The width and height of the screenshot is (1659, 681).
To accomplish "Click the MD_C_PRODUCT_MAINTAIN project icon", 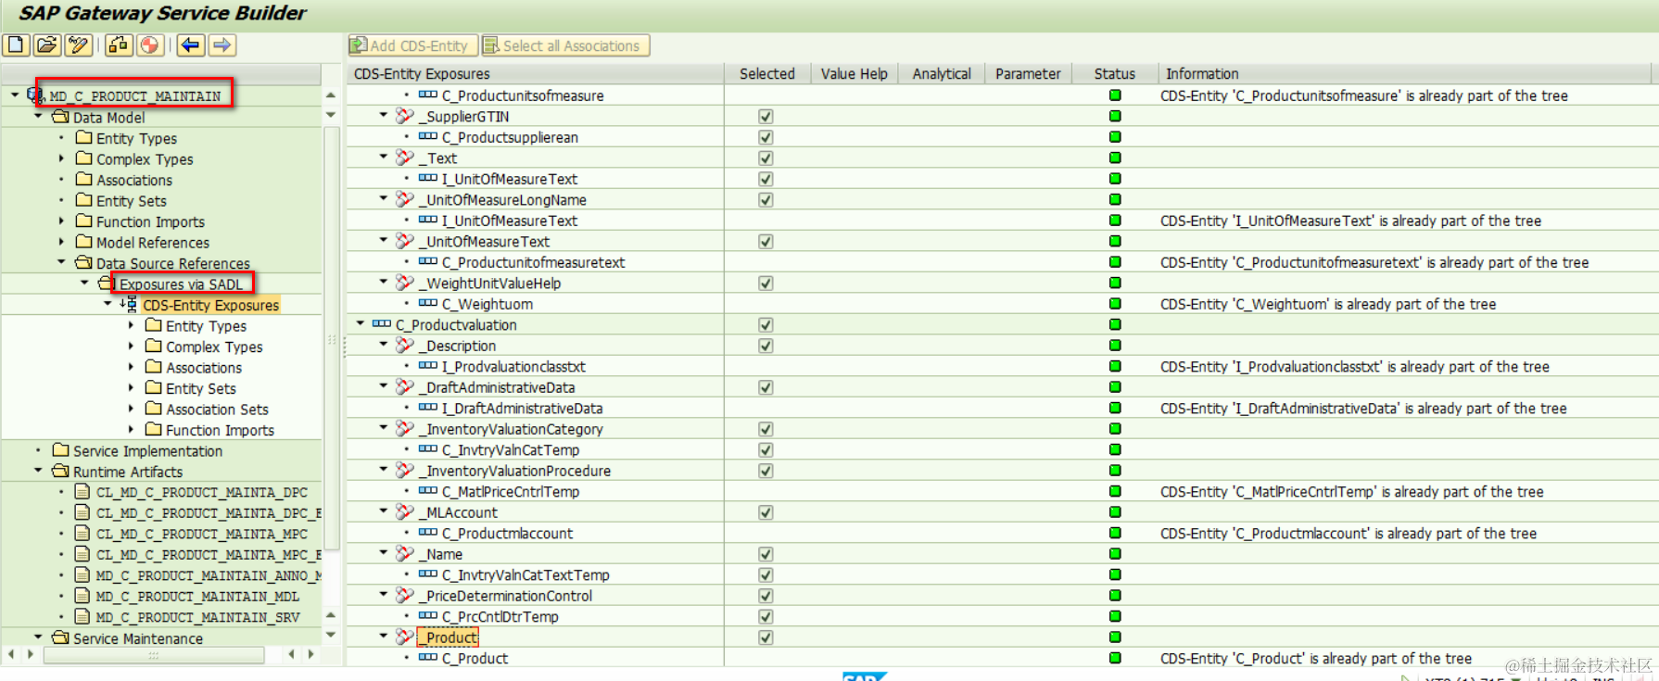I will coord(35,95).
